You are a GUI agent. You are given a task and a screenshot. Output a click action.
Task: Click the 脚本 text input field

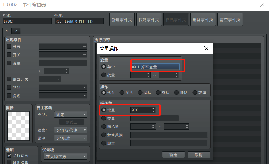[169, 143]
